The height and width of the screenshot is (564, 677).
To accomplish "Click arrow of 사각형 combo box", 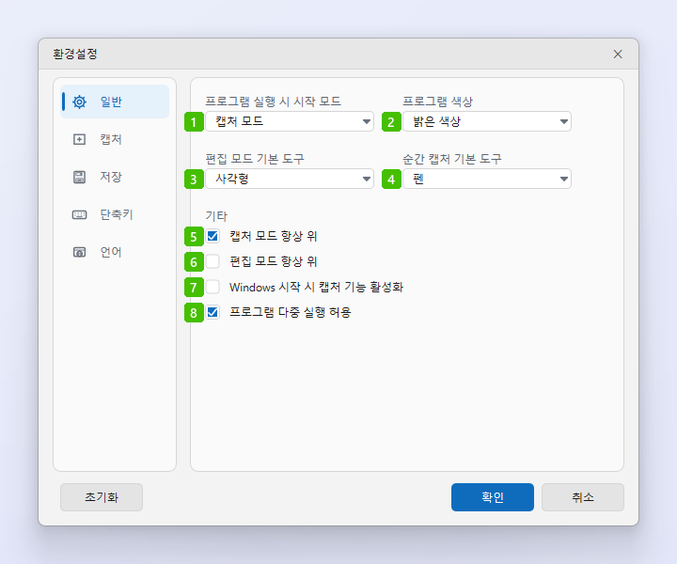I will [367, 180].
